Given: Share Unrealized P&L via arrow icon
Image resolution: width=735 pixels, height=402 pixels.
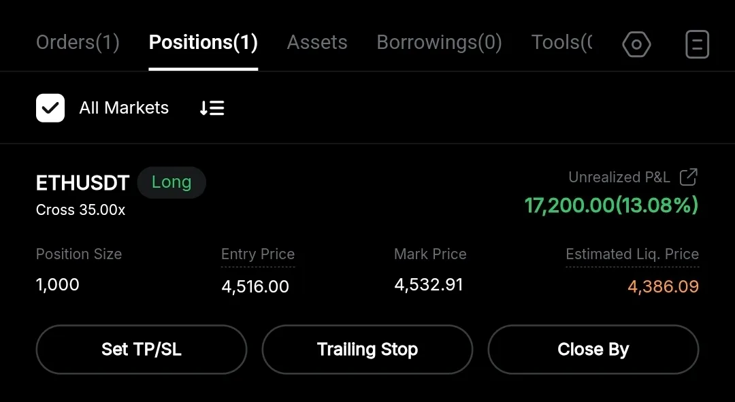Looking at the screenshot, I should (689, 178).
